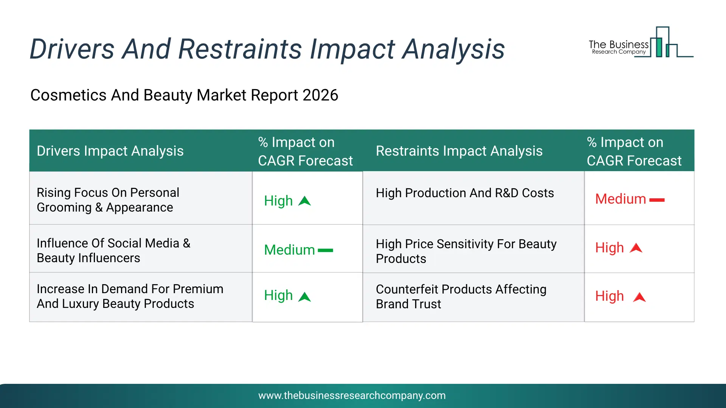
Task: Click red High text in Counterfeit Products row
Action: [x=610, y=297]
